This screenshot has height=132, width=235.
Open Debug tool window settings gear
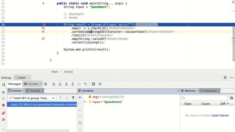point(225,77)
